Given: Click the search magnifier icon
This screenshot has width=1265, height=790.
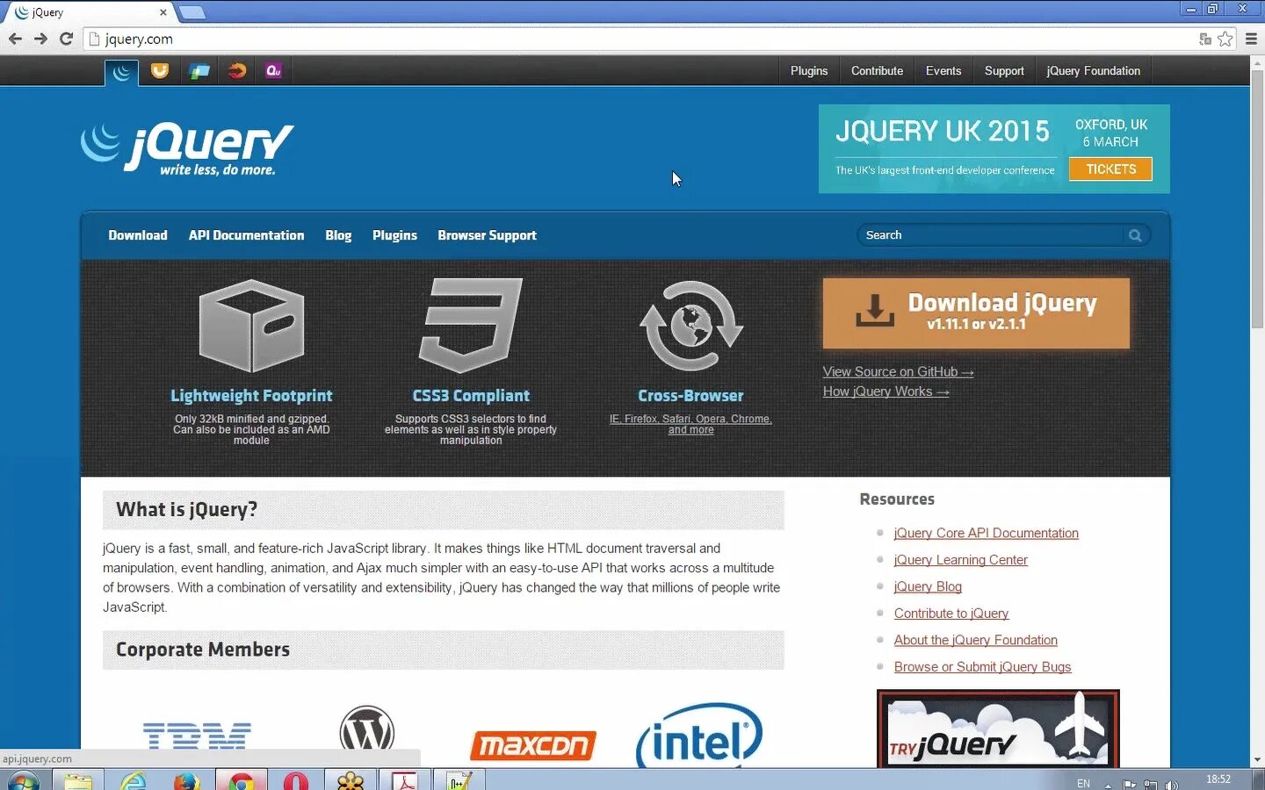Looking at the screenshot, I should click(x=1135, y=235).
